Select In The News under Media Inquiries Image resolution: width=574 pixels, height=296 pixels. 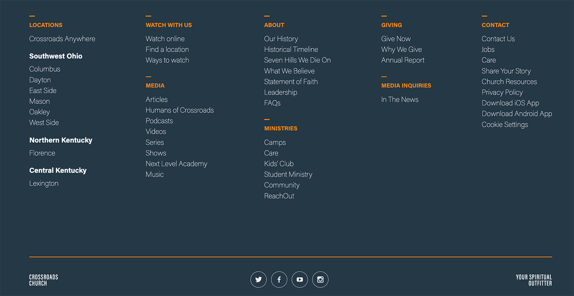click(400, 99)
